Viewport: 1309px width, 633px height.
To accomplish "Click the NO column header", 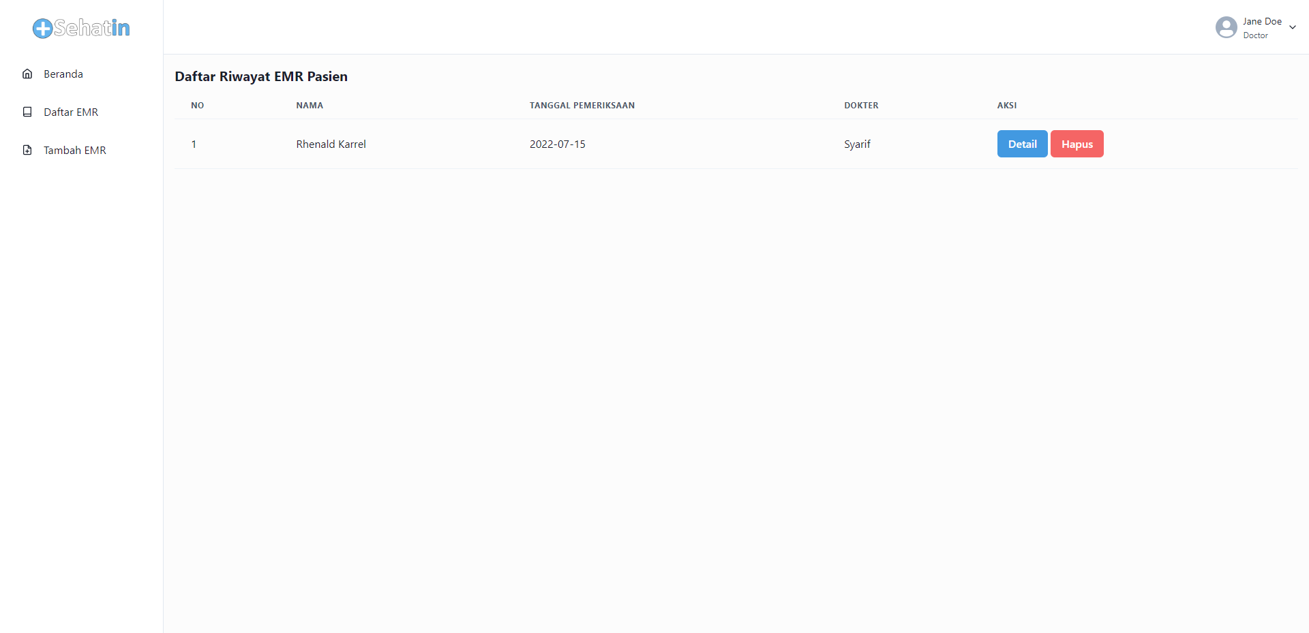I will tap(197, 105).
